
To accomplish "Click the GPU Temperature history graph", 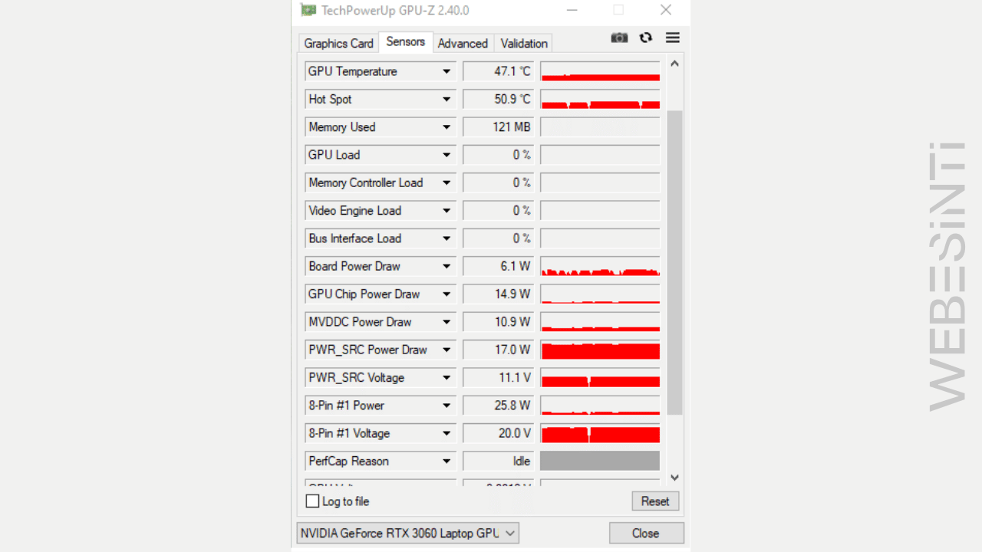I will 600,71.
